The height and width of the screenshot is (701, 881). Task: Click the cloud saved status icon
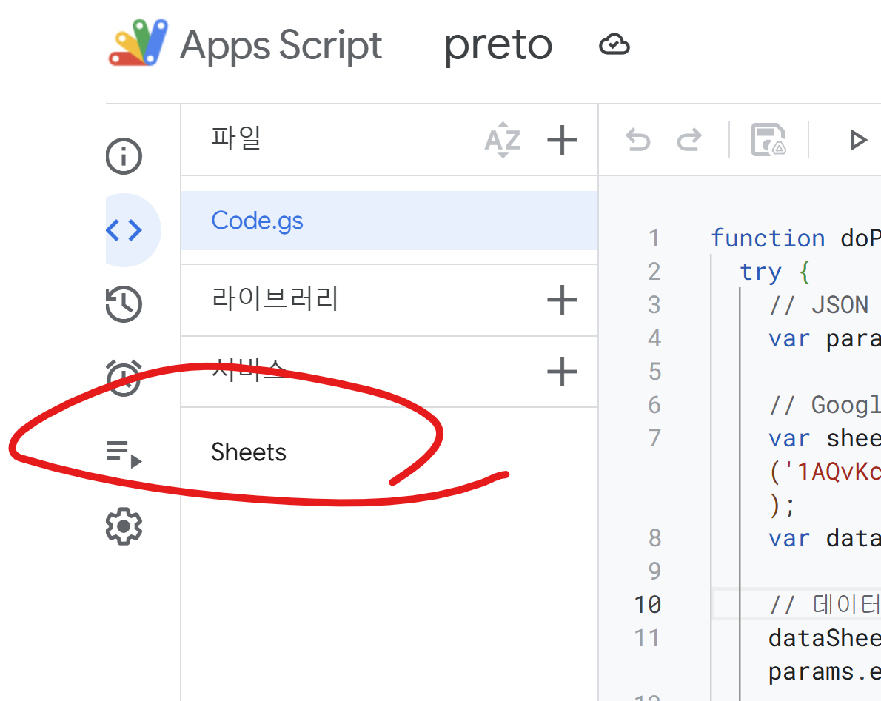pos(614,44)
